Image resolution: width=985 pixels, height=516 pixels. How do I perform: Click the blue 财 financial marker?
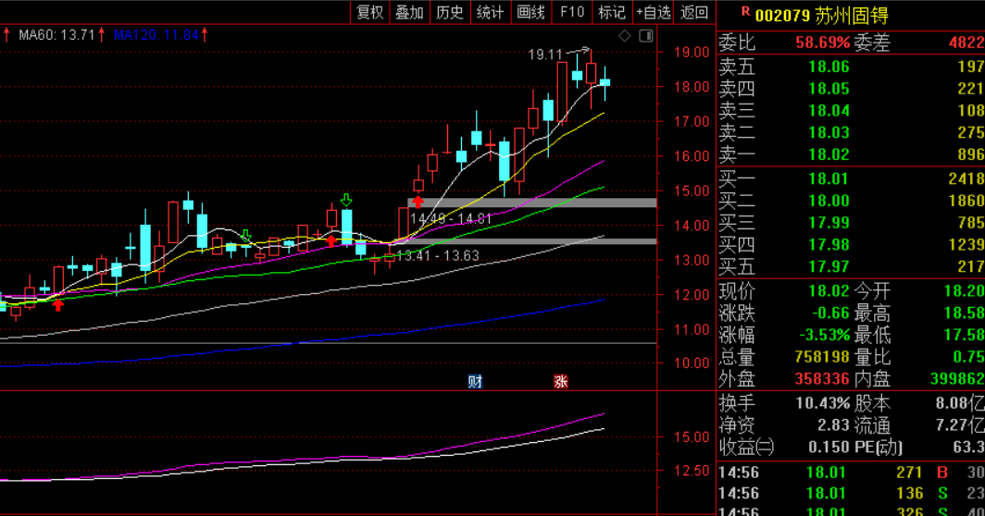[475, 381]
